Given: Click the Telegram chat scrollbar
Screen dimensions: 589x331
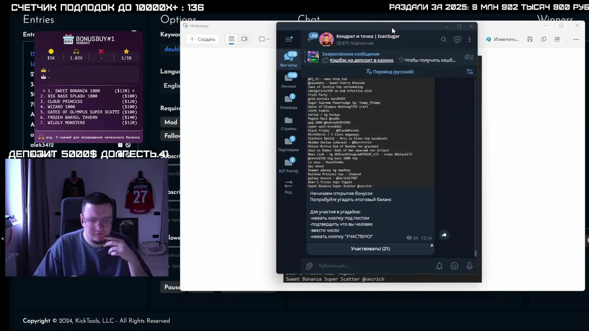Looking at the screenshot, I should click(x=476, y=253).
